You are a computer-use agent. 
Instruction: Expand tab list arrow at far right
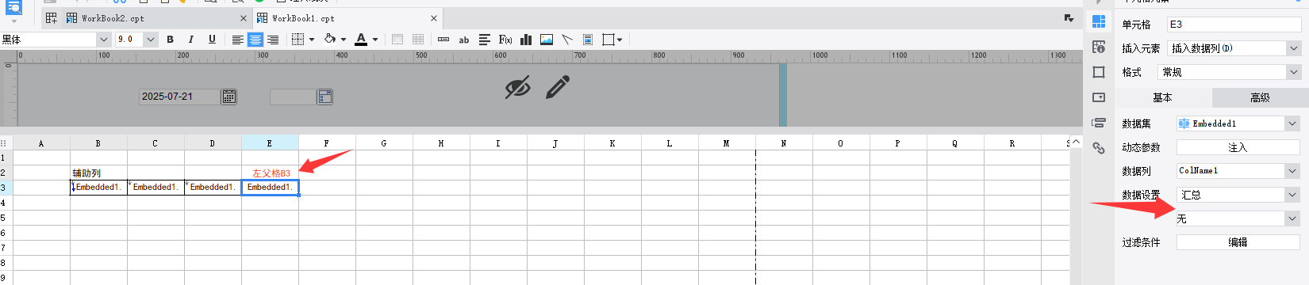[1069, 18]
